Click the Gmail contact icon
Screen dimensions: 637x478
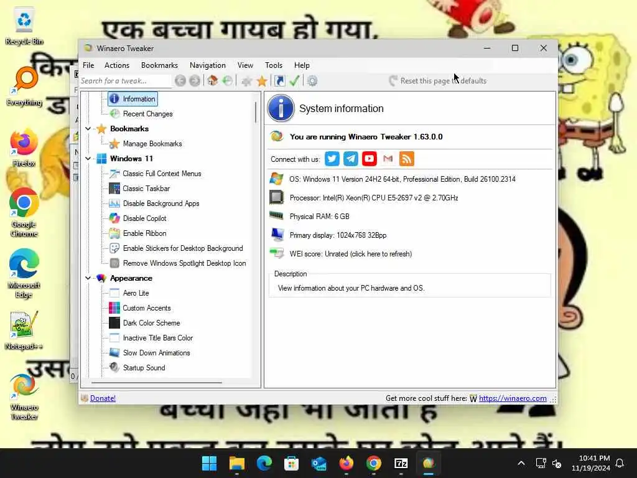pyautogui.click(x=388, y=159)
